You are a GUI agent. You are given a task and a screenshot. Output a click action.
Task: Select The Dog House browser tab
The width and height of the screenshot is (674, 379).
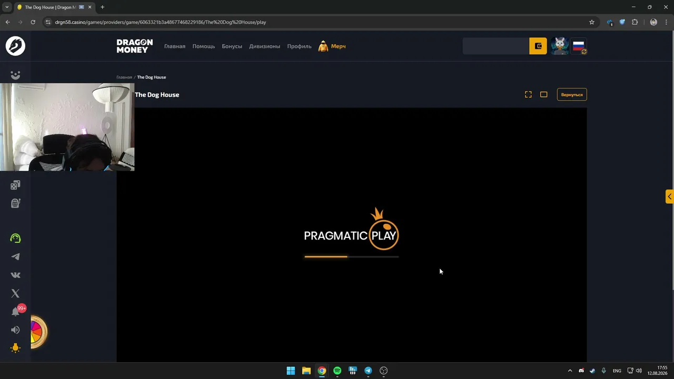click(51, 7)
